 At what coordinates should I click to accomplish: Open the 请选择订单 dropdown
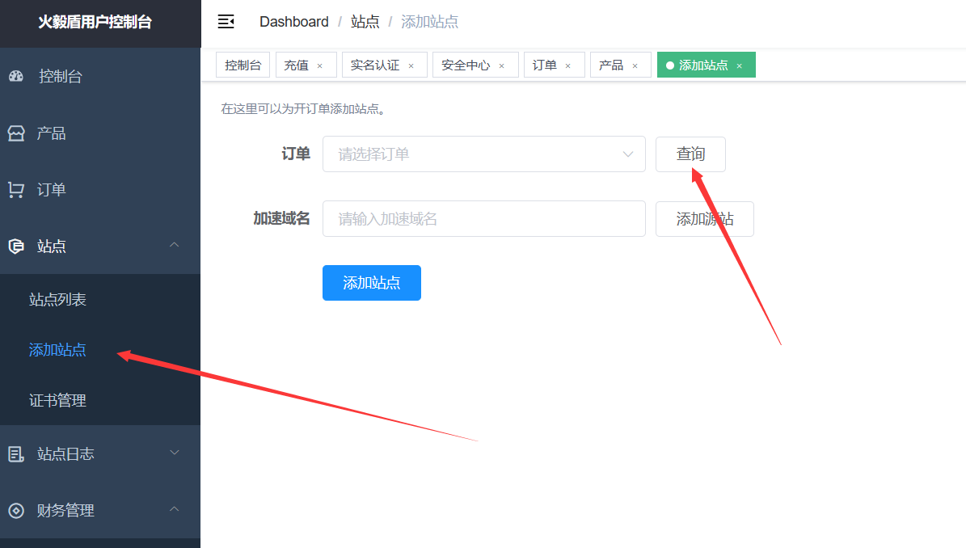(483, 154)
